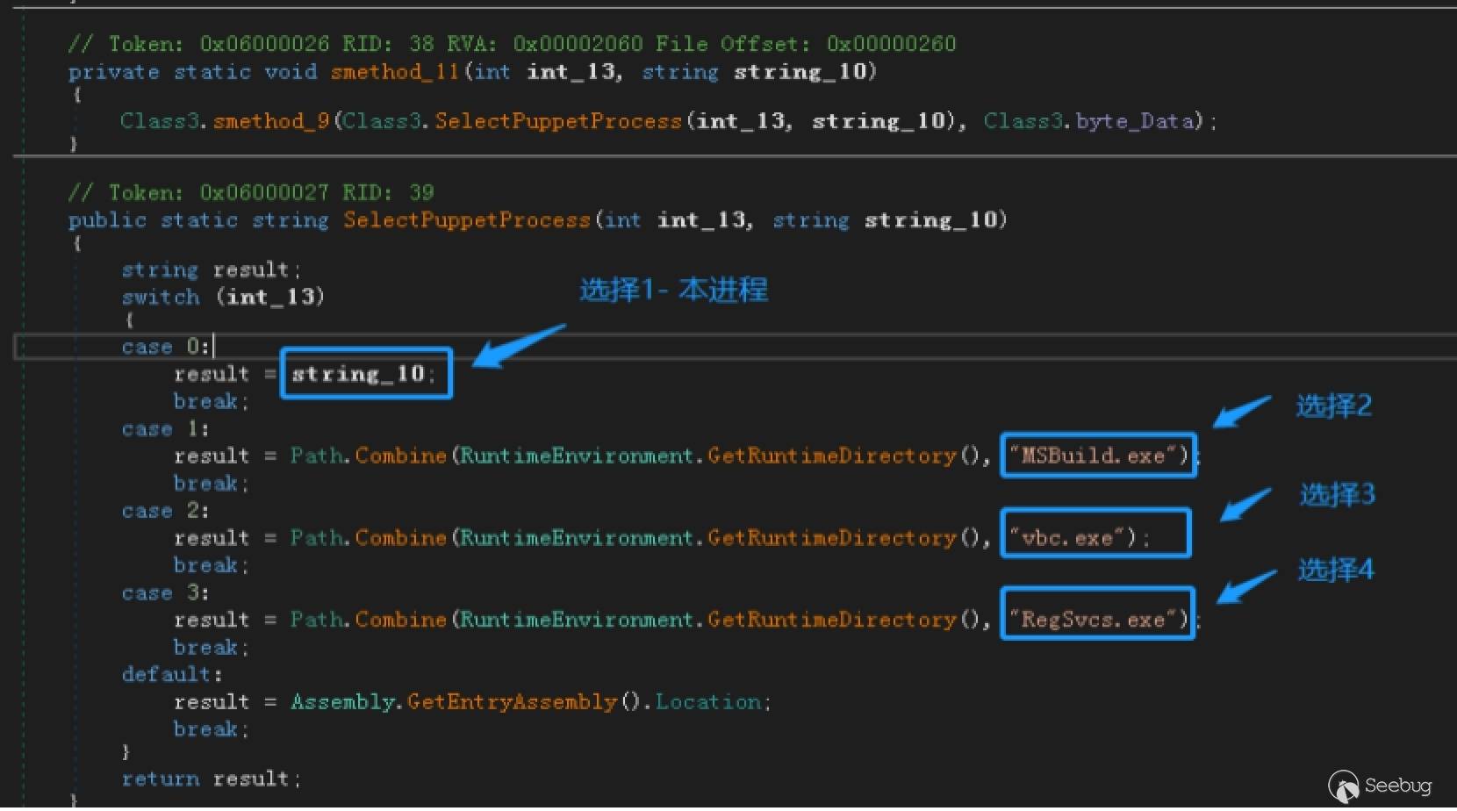Click the 'case 0:' label

tap(166, 347)
